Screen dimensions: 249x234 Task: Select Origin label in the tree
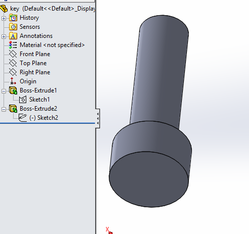tap(28, 81)
